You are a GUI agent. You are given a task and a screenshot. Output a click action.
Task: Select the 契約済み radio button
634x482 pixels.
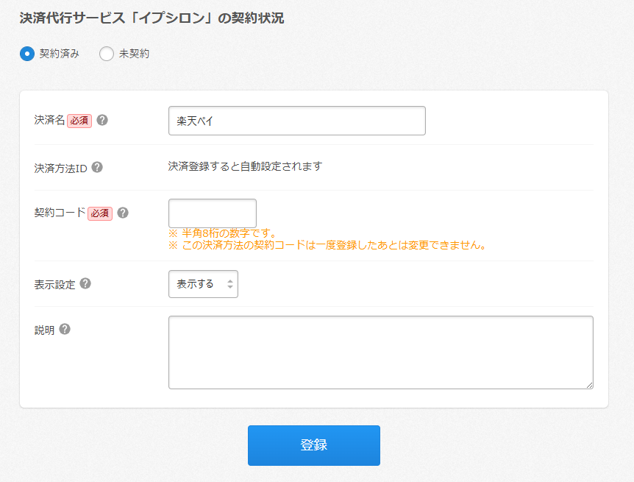click(x=27, y=54)
